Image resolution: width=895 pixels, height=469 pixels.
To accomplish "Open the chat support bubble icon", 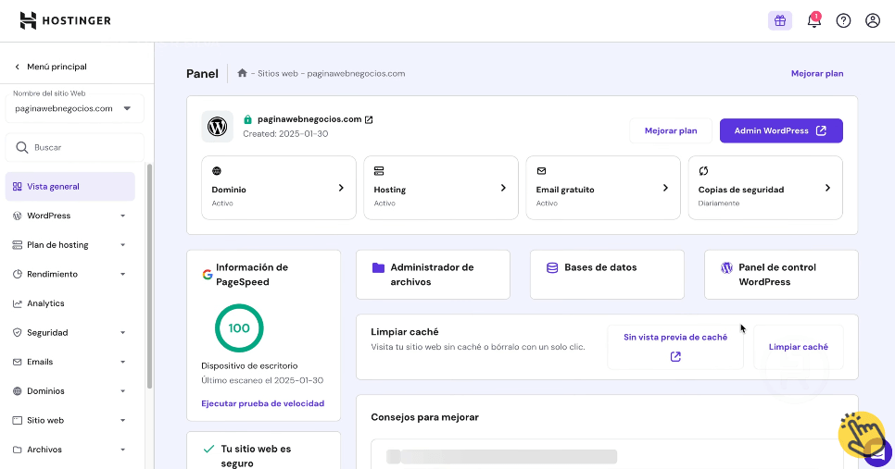I will pos(877,452).
